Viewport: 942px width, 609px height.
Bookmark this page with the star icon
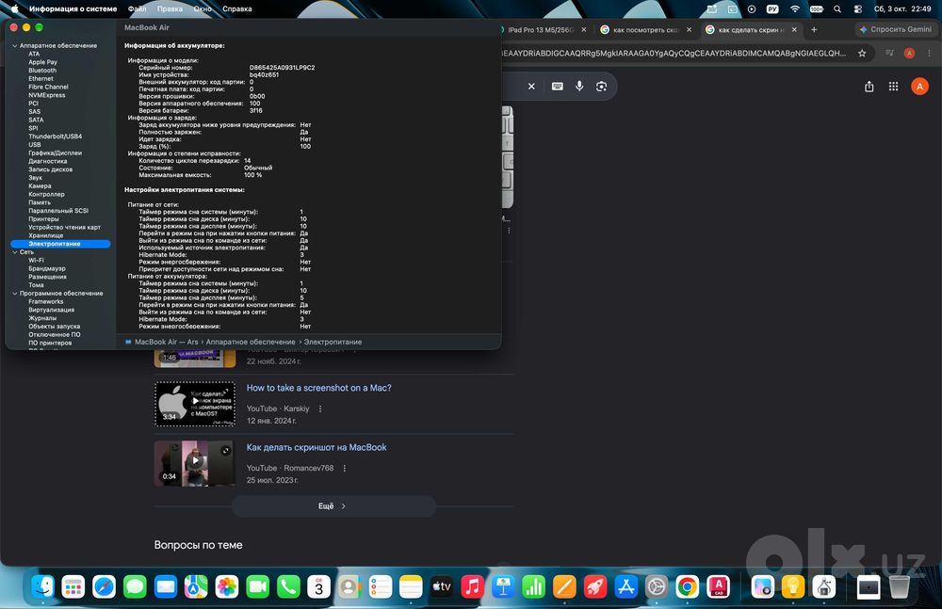click(862, 54)
